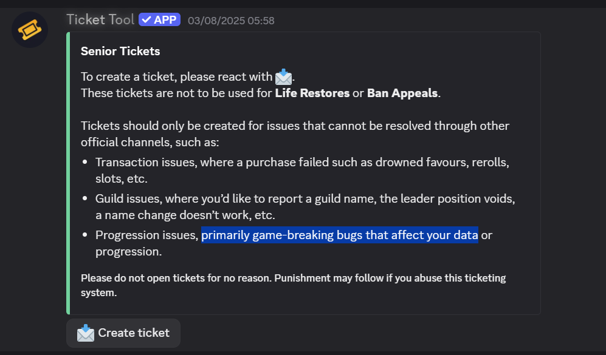This screenshot has height=355, width=606.
Task: Click the blue highlighted text selection
Action: [339, 235]
